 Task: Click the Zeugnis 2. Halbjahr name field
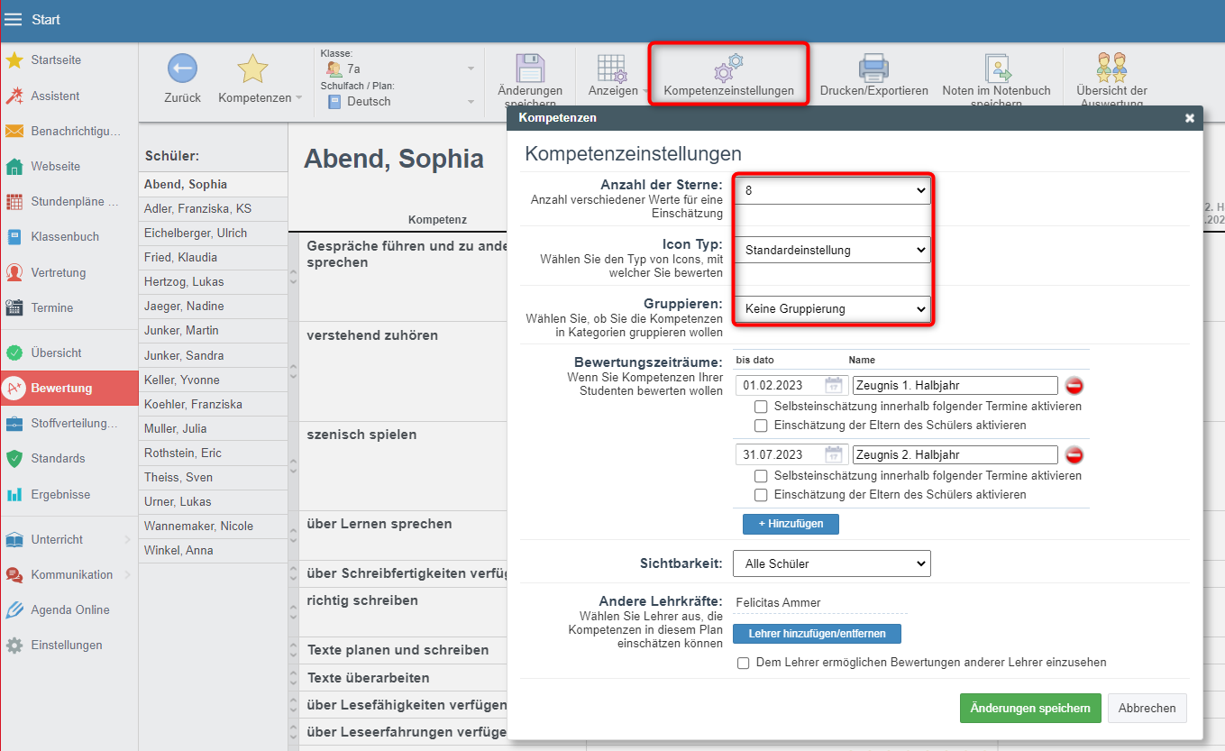(955, 455)
